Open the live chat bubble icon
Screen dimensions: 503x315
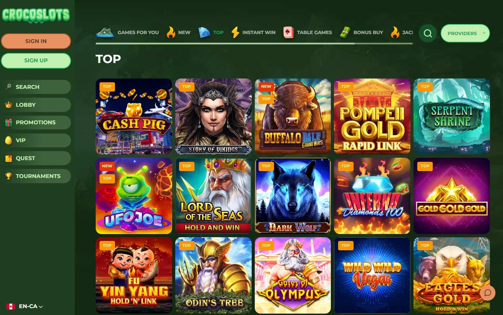(x=487, y=293)
